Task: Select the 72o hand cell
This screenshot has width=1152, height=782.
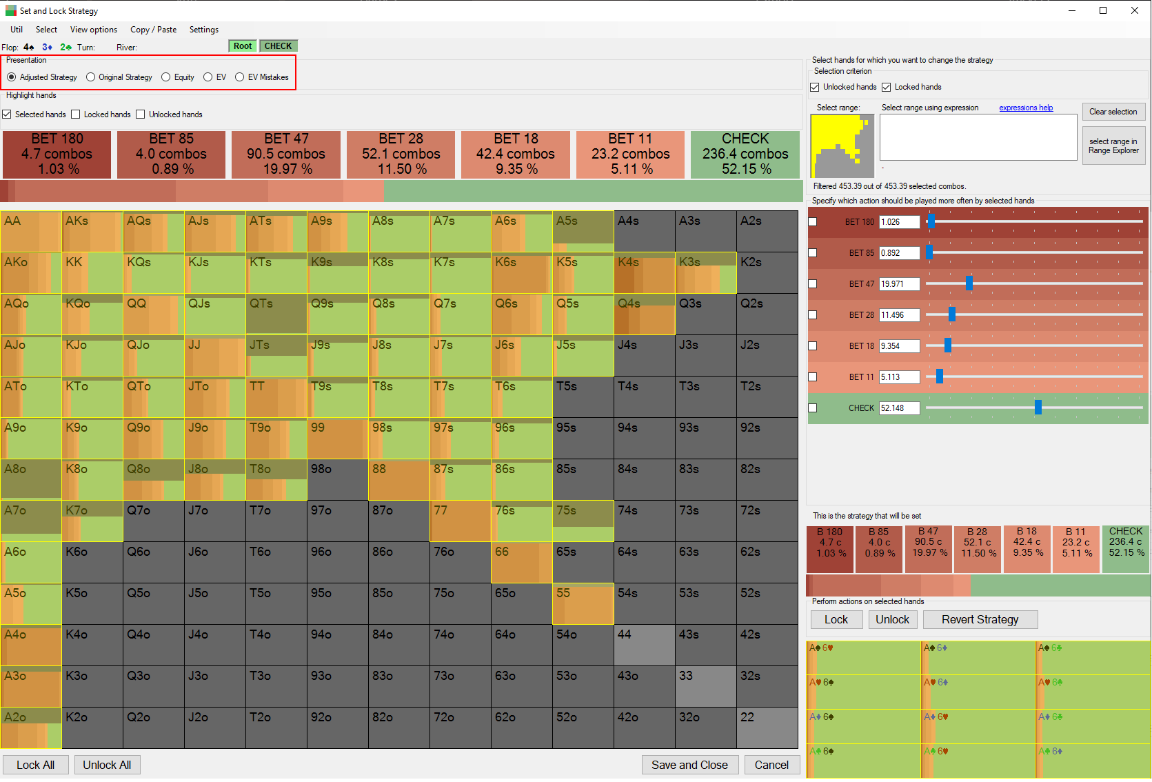Action: tap(461, 728)
